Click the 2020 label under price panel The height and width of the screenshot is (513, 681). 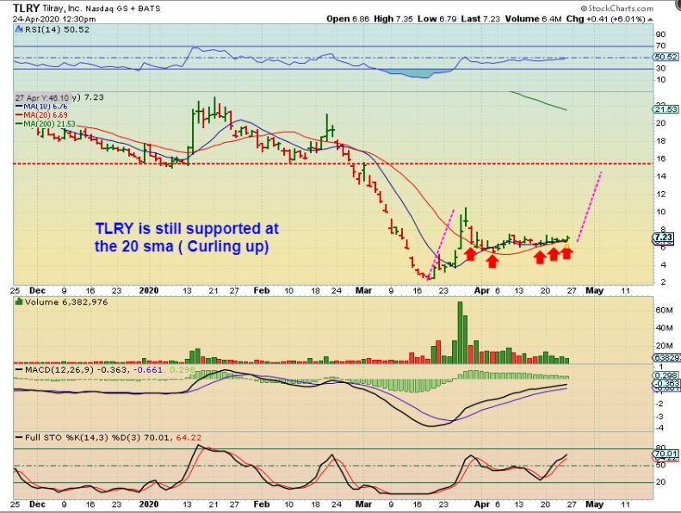coord(149,291)
